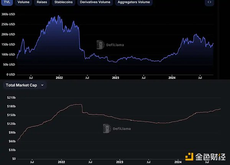
Task: Click the DefiLlama logo on market cap chart
Action: tap(108, 129)
